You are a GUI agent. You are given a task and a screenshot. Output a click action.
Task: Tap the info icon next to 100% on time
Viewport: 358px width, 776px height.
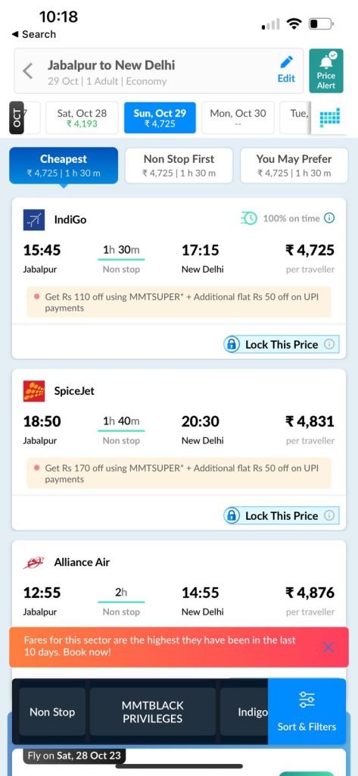329,218
